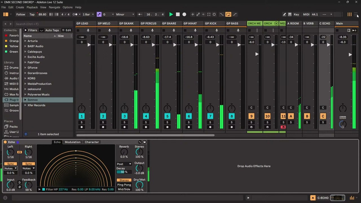361x203 pixels.
Task: Select the Drums library category
Action: point(11,68)
